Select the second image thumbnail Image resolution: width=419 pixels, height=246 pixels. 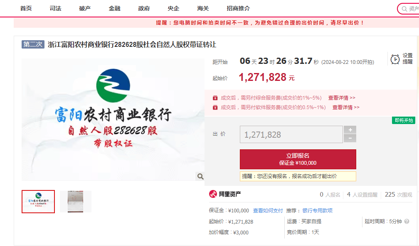click(75, 201)
